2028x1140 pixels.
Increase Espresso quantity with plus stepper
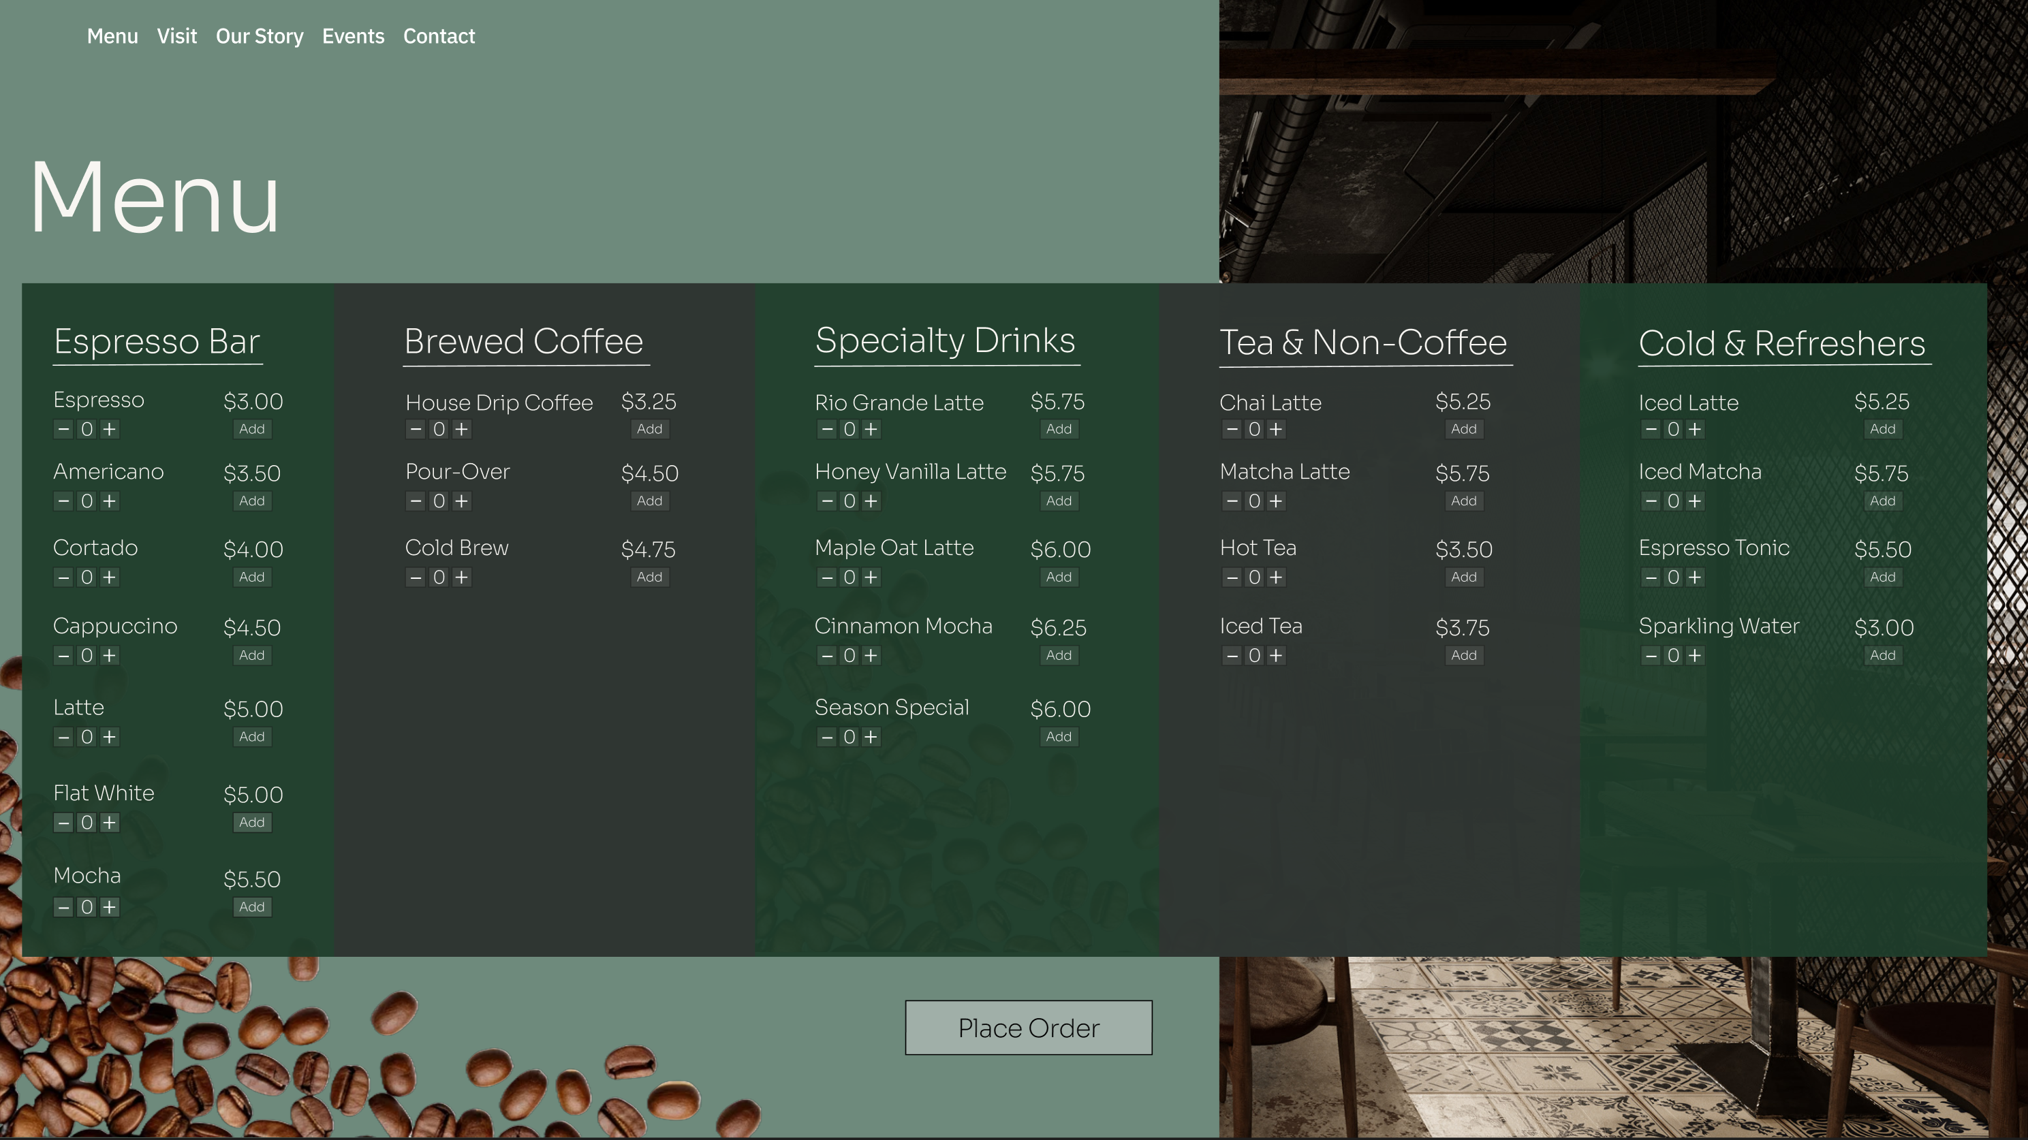click(x=110, y=429)
